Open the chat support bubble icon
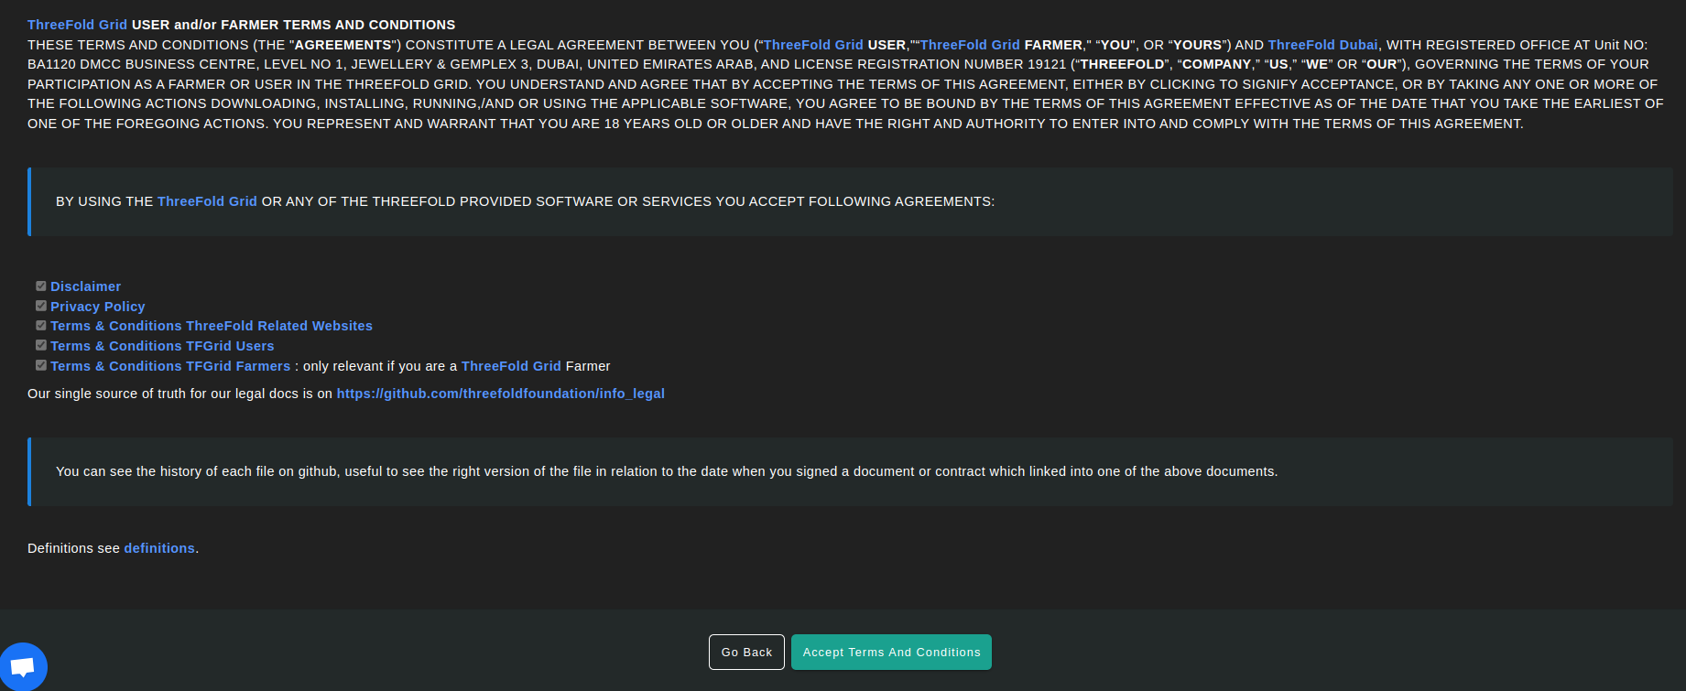The image size is (1686, 691). tap(23, 666)
